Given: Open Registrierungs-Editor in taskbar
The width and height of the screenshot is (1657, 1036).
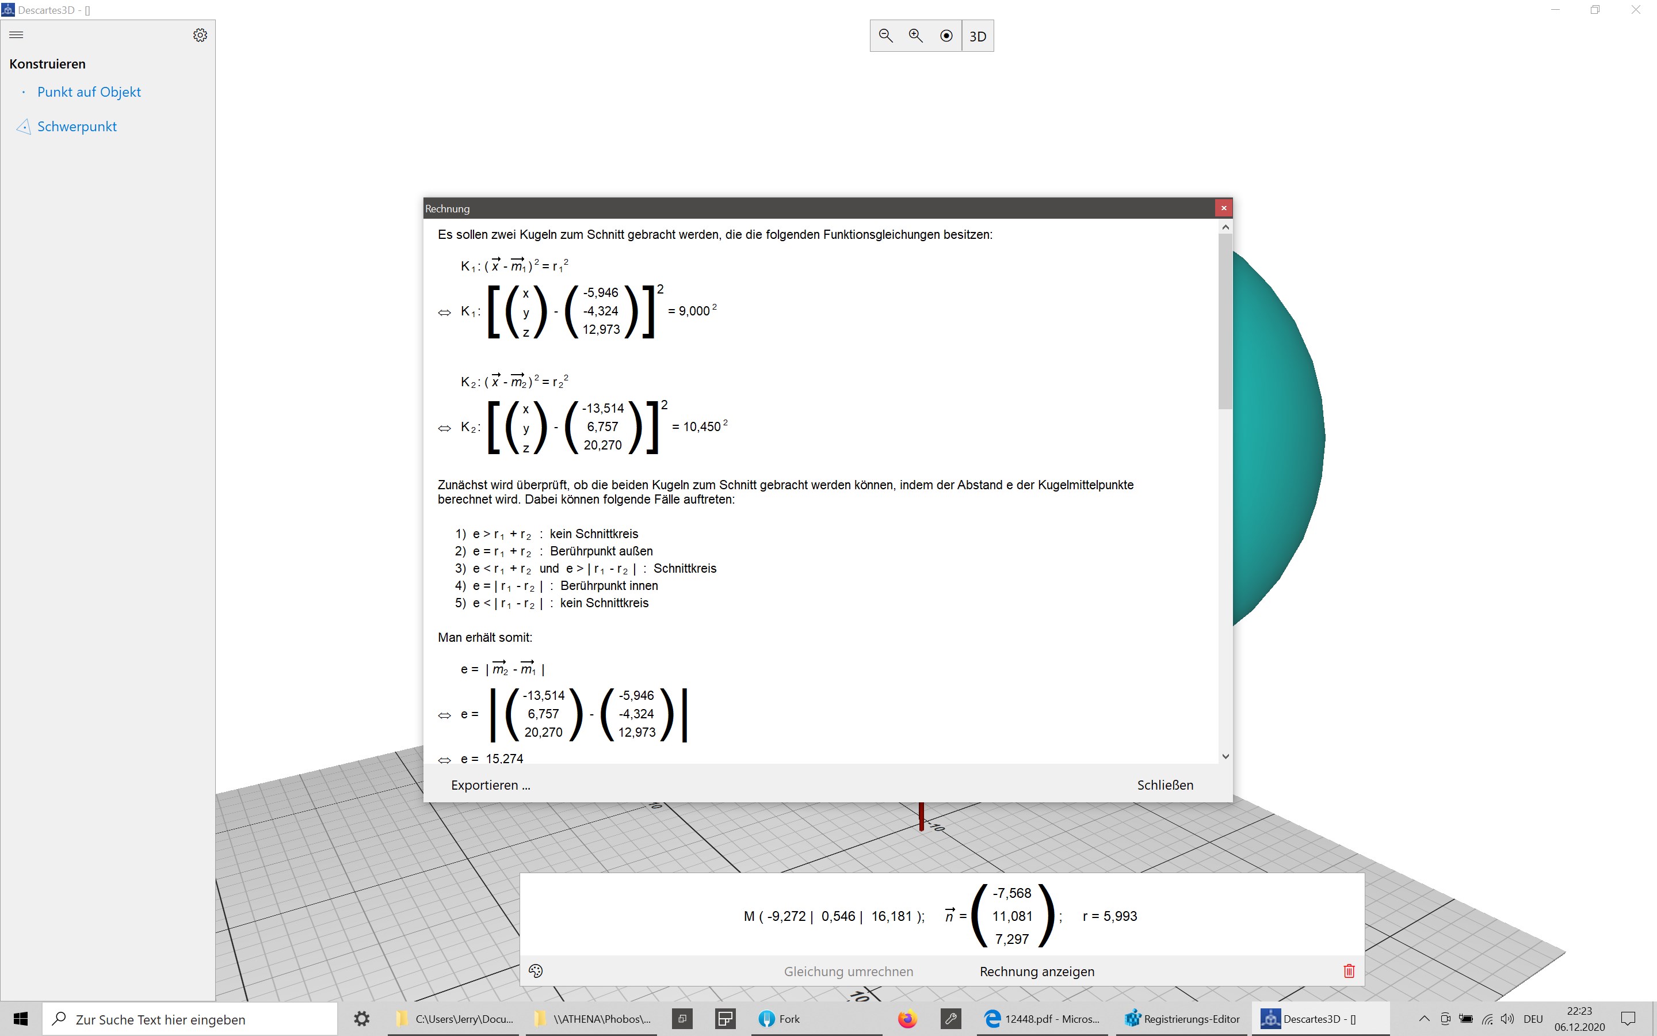Looking at the screenshot, I should pyautogui.click(x=1182, y=1019).
